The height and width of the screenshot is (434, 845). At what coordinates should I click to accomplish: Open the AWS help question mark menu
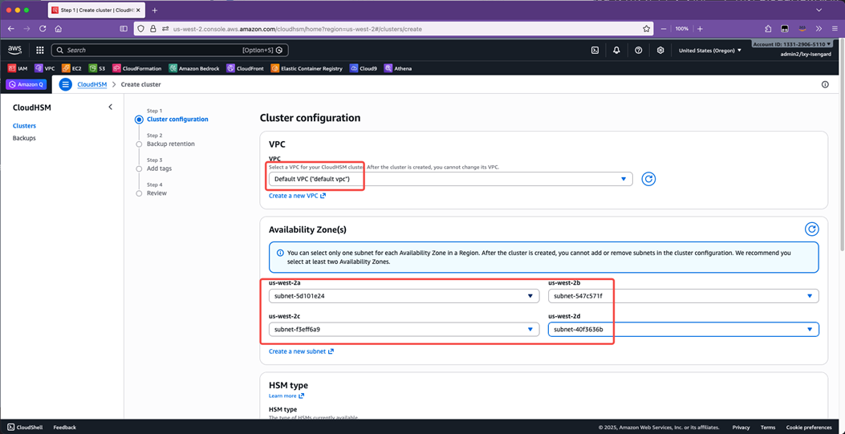tap(638, 50)
